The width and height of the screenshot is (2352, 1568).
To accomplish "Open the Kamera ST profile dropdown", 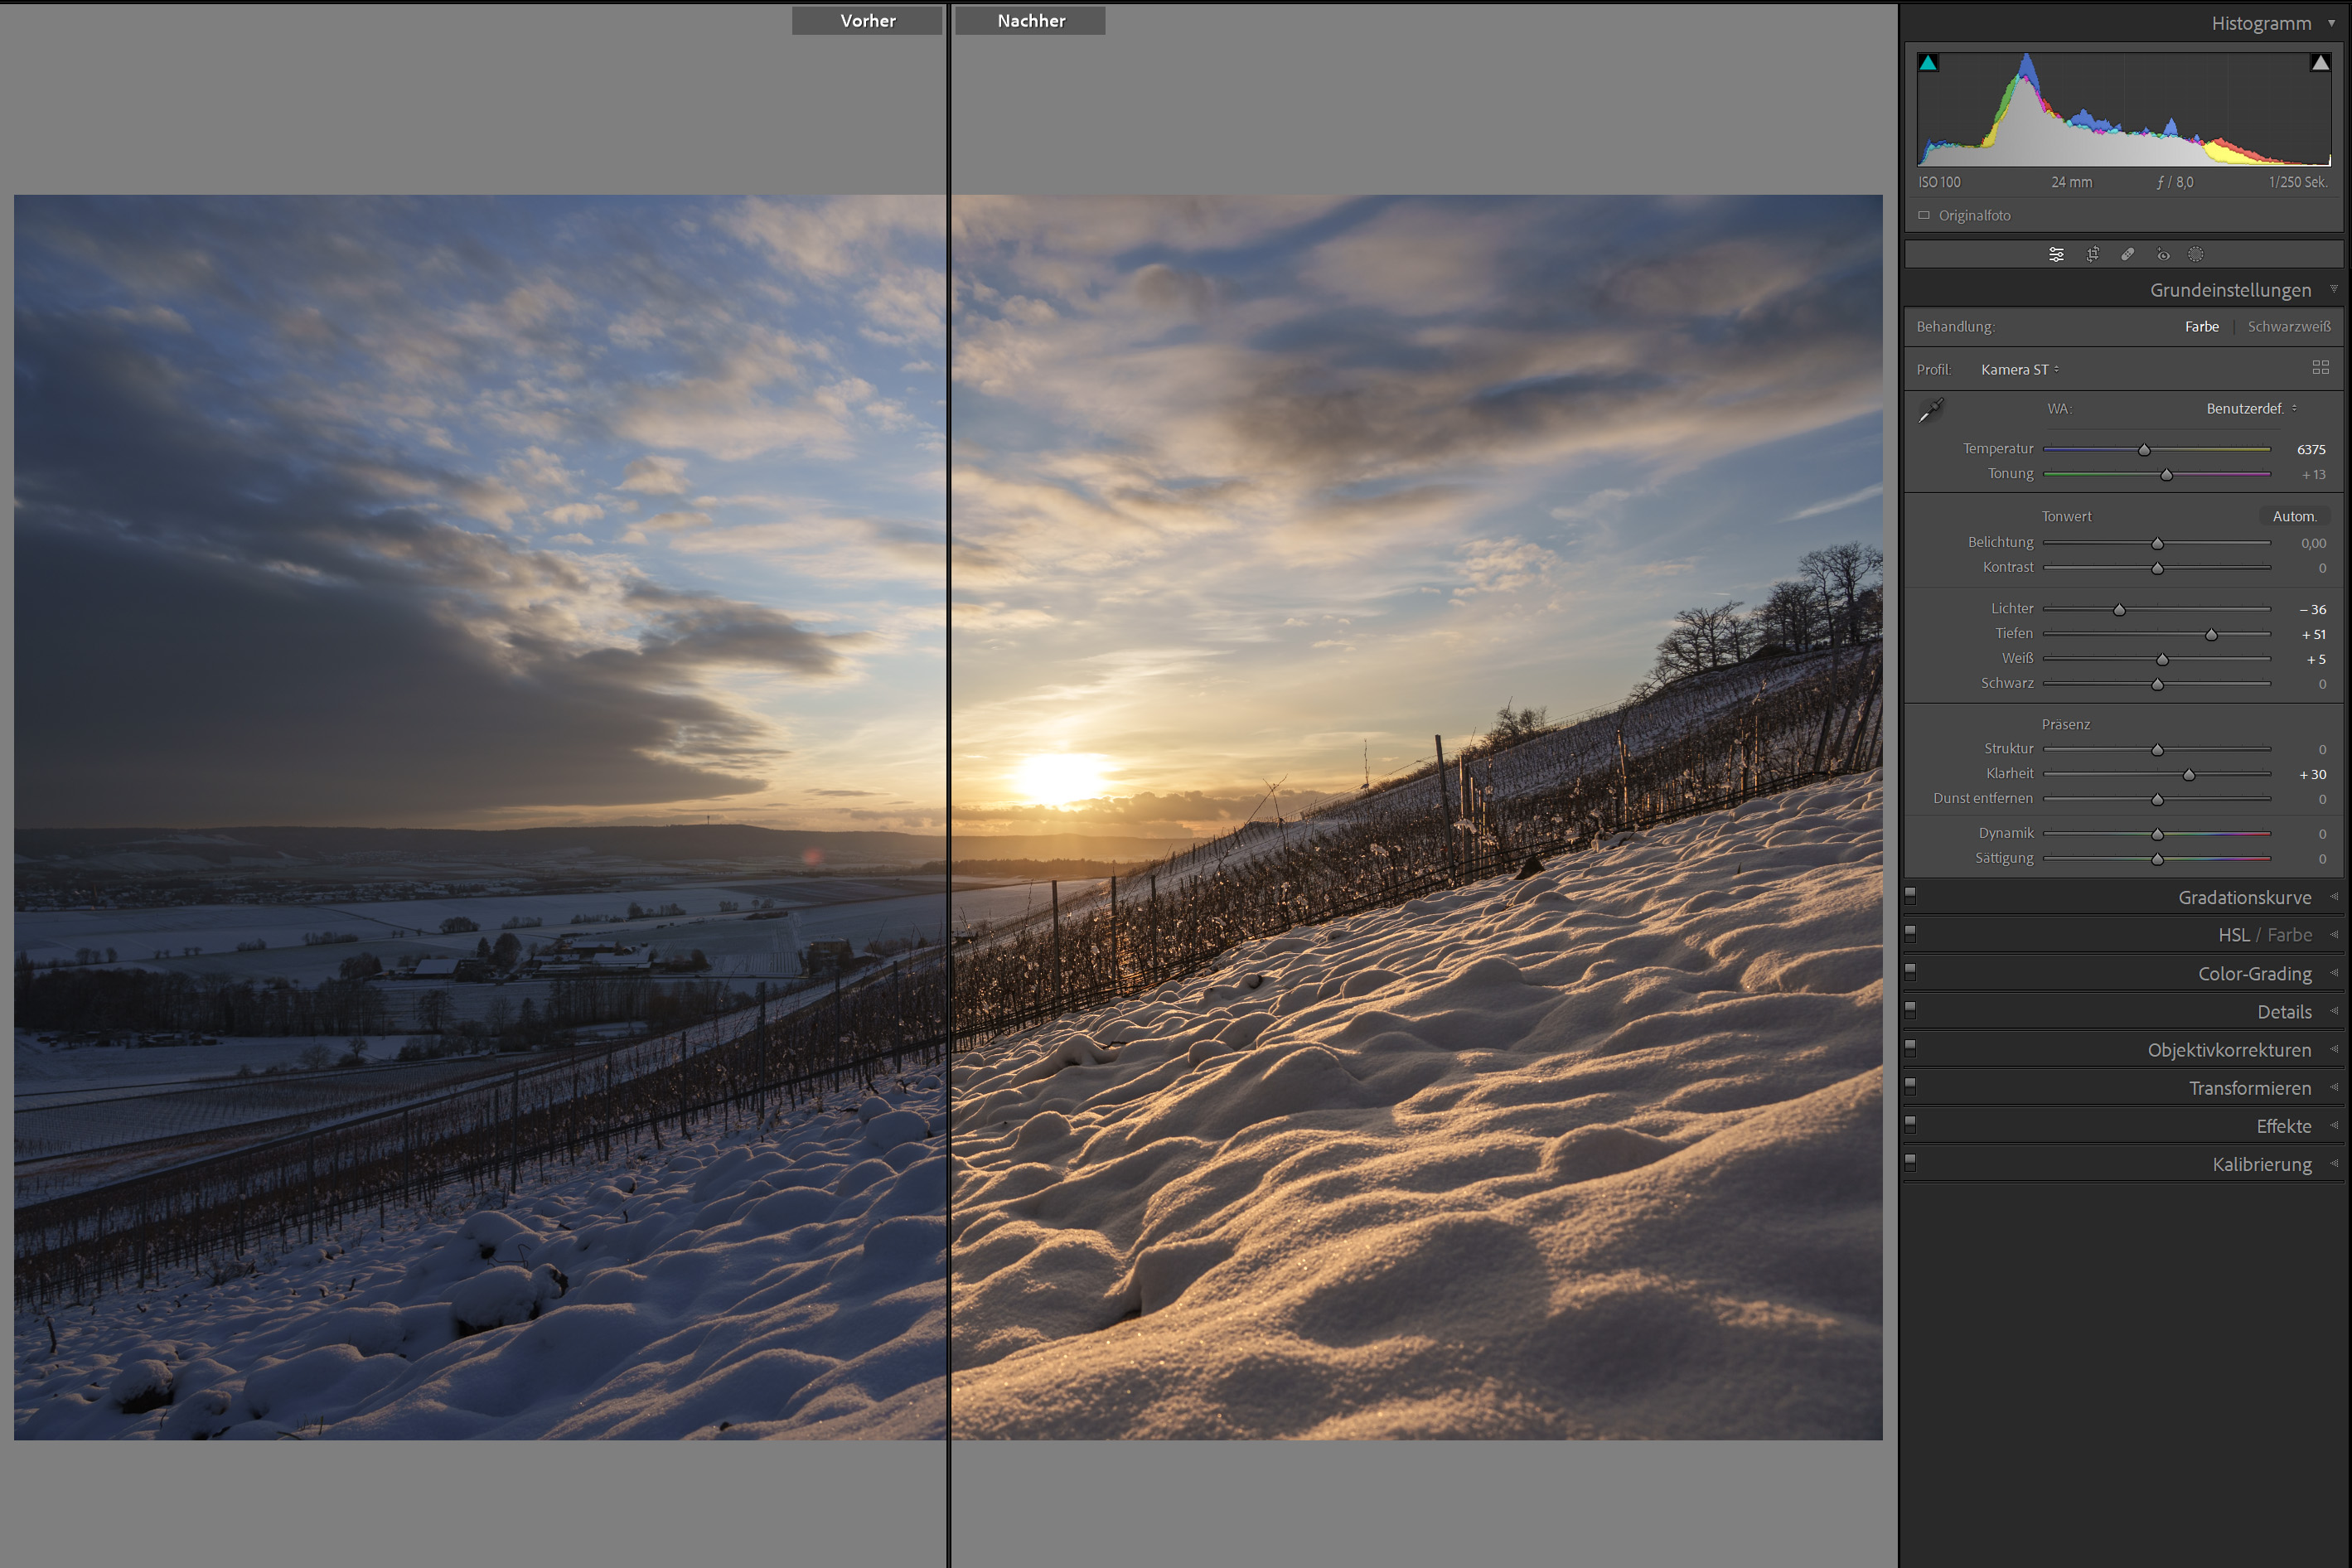I will [x=2020, y=370].
